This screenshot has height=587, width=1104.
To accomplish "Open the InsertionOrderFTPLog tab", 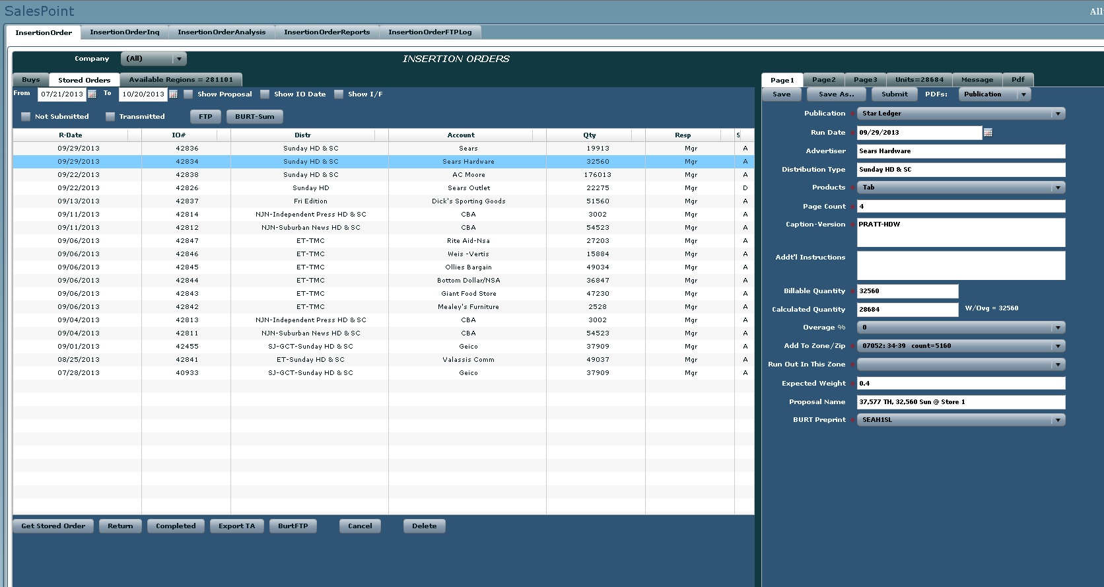I will [x=430, y=32].
